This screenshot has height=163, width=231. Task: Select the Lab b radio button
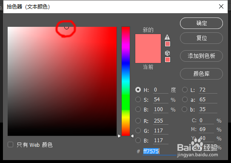click(185, 109)
